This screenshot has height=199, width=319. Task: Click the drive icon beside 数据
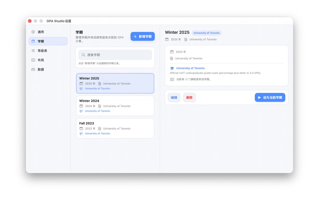click(x=33, y=69)
